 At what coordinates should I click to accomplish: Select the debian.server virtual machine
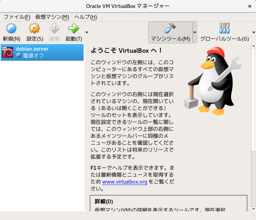[42, 52]
